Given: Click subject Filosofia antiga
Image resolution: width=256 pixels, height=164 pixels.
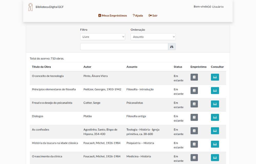Looking at the screenshot, I should 136,116.
